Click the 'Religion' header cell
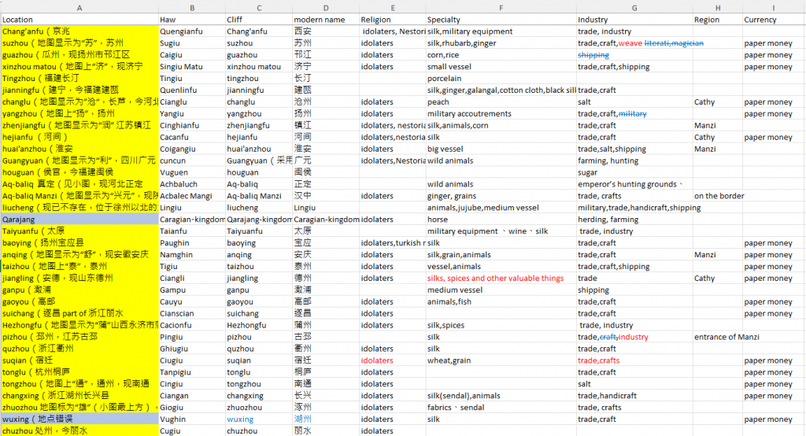The height and width of the screenshot is (436, 806). [x=393, y=20]
